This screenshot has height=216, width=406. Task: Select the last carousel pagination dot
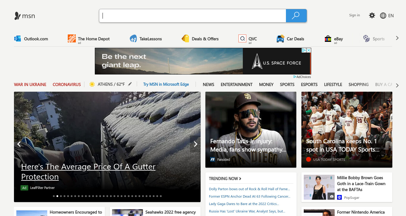coord(161,196)
